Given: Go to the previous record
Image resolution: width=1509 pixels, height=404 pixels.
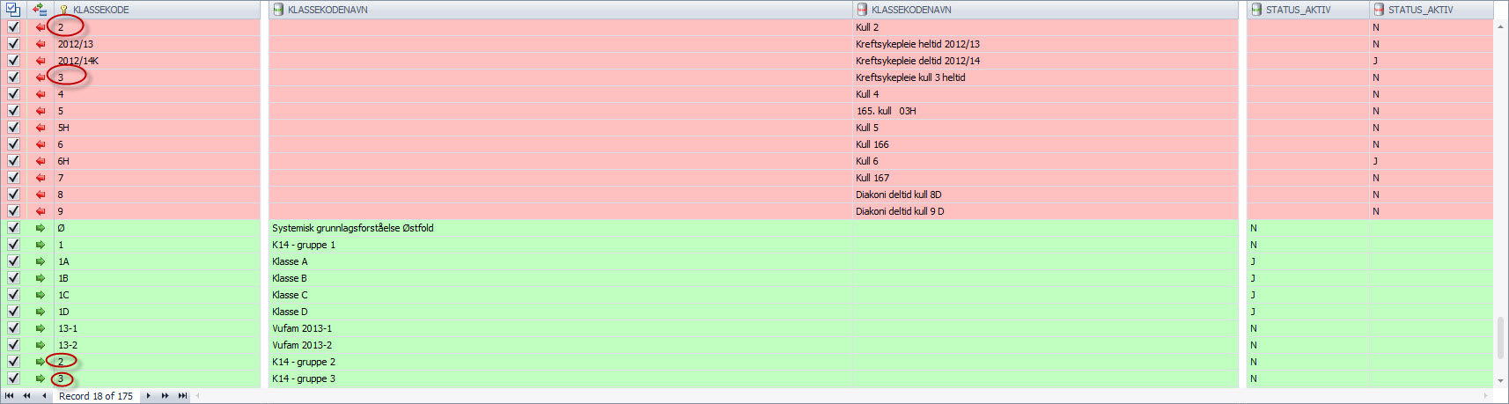Looking at the screenshot, I should pos(44,396).
